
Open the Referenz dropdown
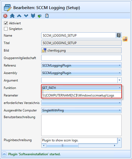[x=81, y=65]
